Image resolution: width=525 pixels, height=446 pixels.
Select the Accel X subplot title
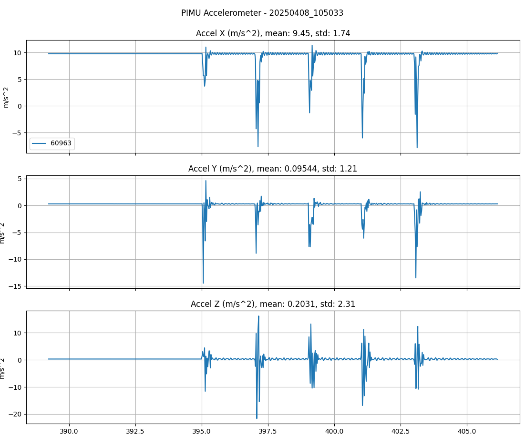coord(273,33)
